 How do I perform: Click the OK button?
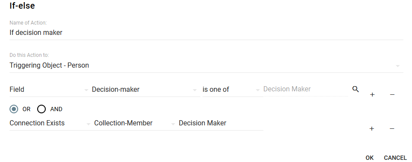point(369,158)
